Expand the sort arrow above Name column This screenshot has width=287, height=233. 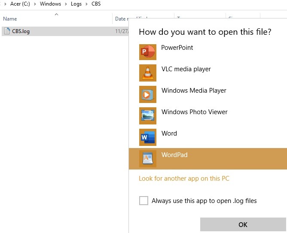[56, 15]
